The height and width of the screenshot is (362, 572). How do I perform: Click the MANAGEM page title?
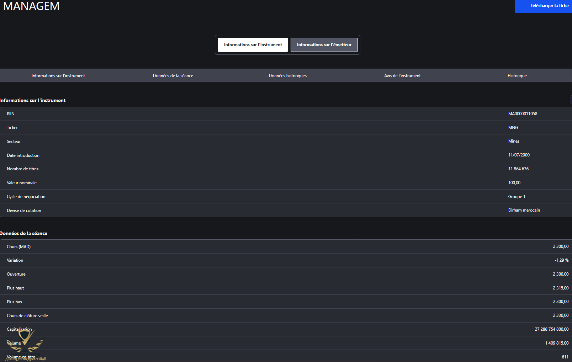coord(31,6)
